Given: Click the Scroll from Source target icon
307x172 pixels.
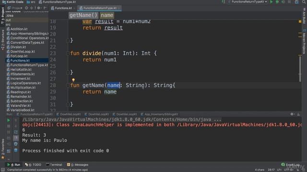Looking at the screenshot, I should 26,8.
